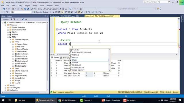Image resolution: width=184 pixels, height=103 pixels.
Task: Click the Query Options icon
Action: point(60,12)
